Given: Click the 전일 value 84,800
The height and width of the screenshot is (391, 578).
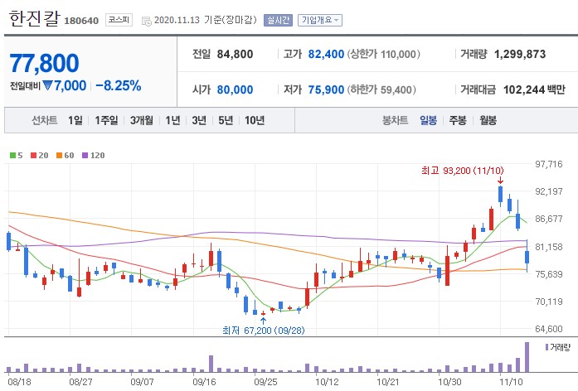Looking at the screenshot, I should 235,54.
